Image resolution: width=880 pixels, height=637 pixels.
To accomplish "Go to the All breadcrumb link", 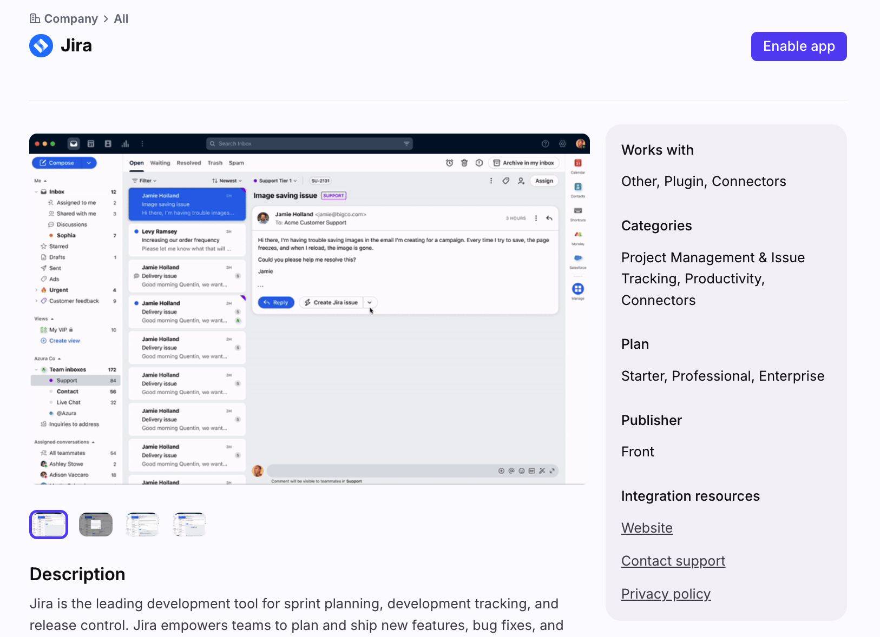I will click(121, 19).
